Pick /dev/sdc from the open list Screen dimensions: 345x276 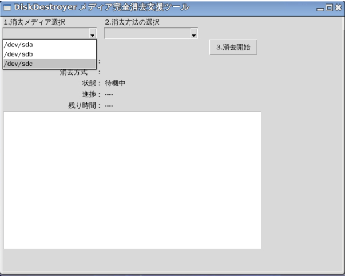click(x=50, y=64)
